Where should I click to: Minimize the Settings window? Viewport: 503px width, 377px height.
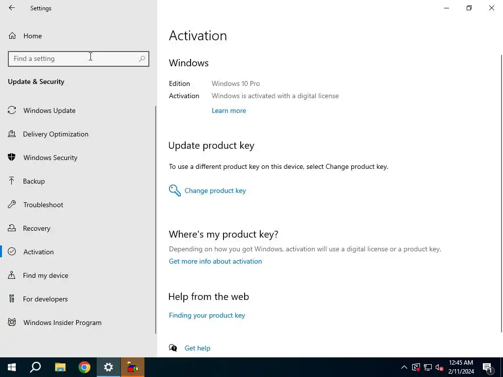pos(447,8)
